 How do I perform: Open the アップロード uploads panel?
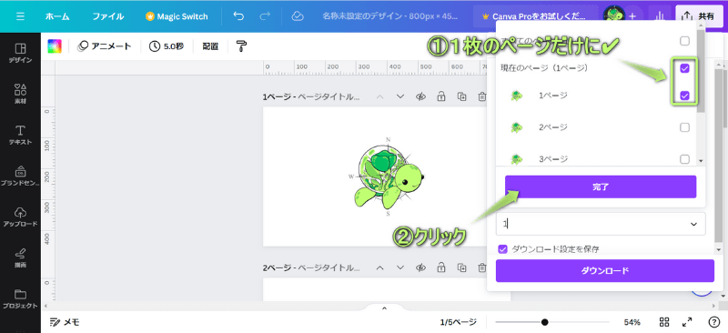pyautogui.click(x=20, y=217)
